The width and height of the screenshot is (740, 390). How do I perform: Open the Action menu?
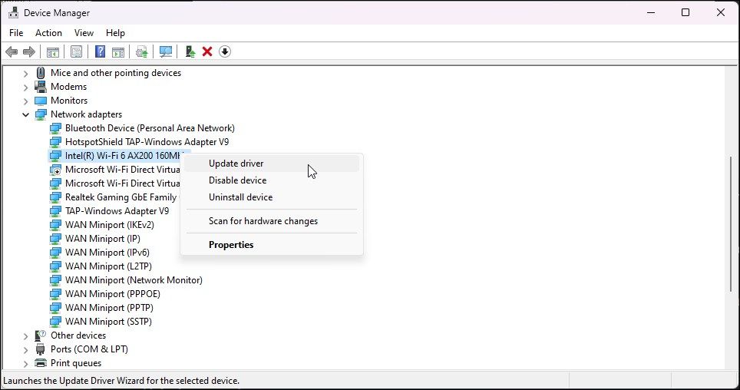[x=48, y=32]
